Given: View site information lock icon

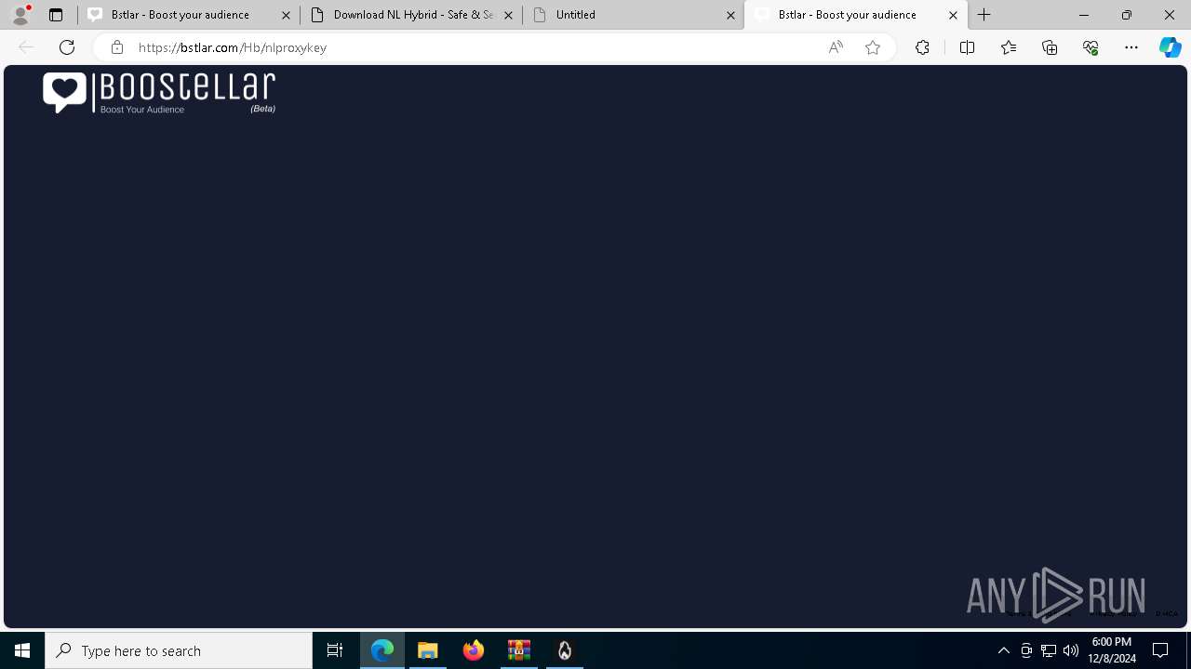Looking at the screenshot, I should (x=117, y=47).
